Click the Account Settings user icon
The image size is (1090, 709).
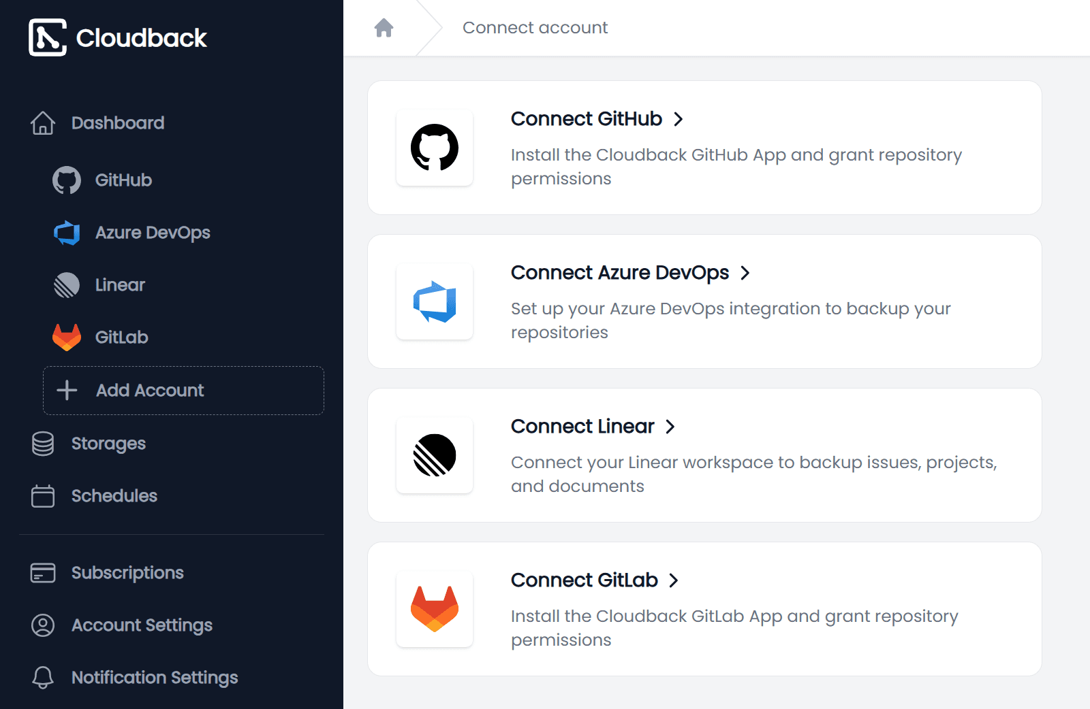(x=43, y=625)
